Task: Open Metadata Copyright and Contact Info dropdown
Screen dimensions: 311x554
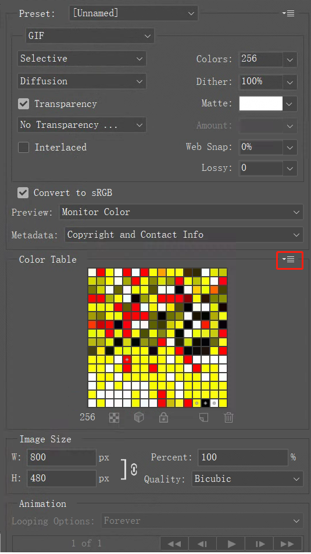Action: (x=184, y=235)
